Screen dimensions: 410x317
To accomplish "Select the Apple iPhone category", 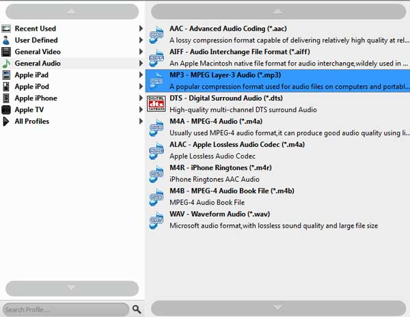I will point(72,98).
